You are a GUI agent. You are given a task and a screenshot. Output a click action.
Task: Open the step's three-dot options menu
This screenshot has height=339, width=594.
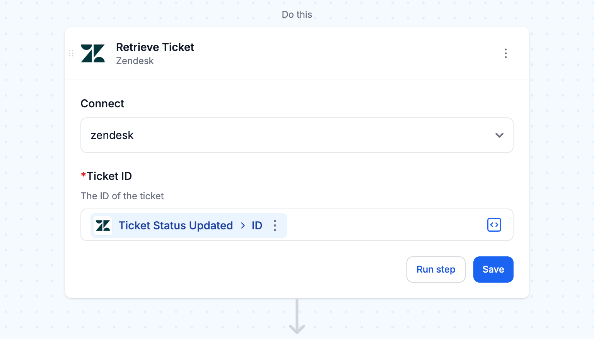pyautogui.click(x=505, y=53)
